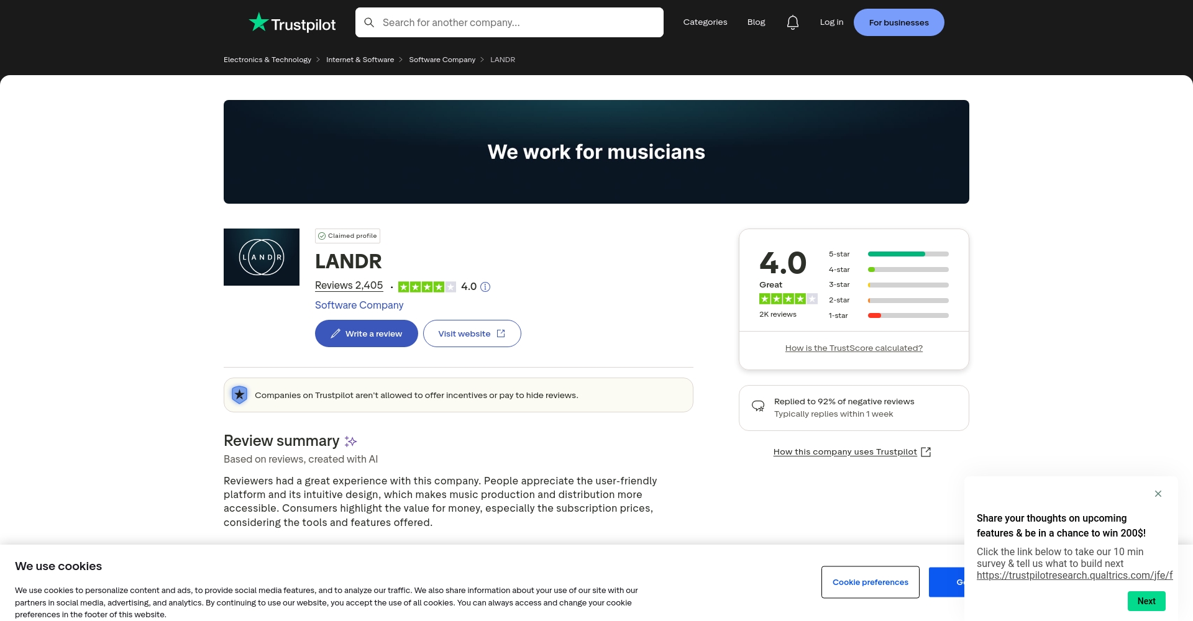Go to the Blog page

756,22
